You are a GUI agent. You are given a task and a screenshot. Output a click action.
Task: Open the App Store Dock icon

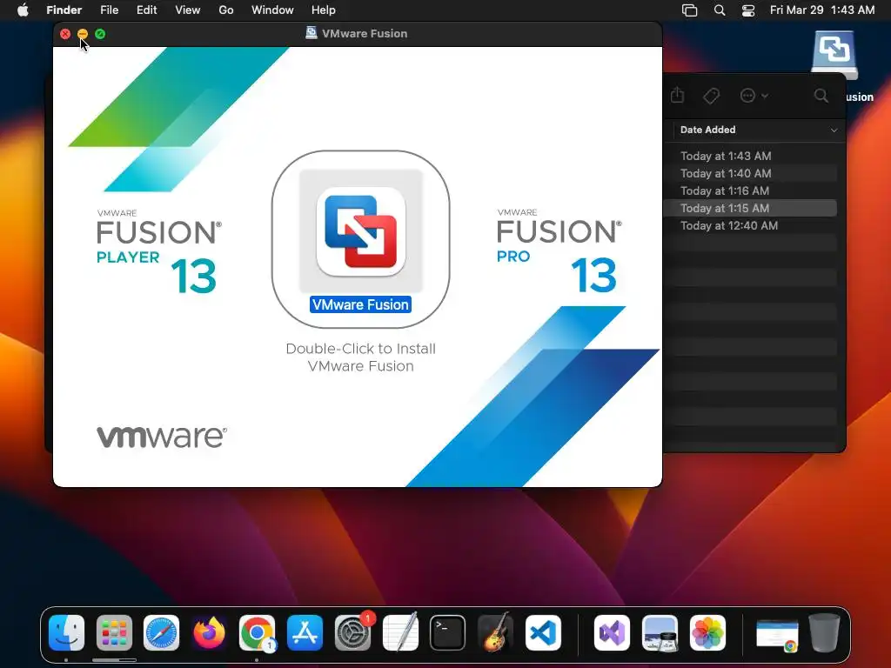(x=305, y=632)
